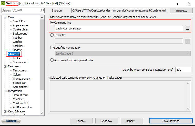
Task: Select Tab bar in settings tree
Action: click(17, 38)
